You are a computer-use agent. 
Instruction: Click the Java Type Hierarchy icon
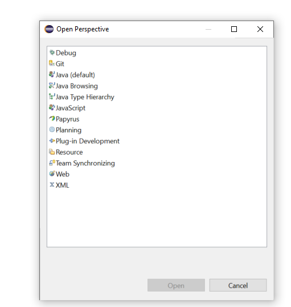click(x=52, y=96)
